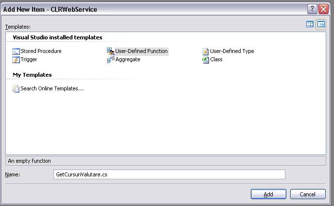This screenshot has height=206, width=334.
Task: Switch templates to large icons view
Action: 310,24
